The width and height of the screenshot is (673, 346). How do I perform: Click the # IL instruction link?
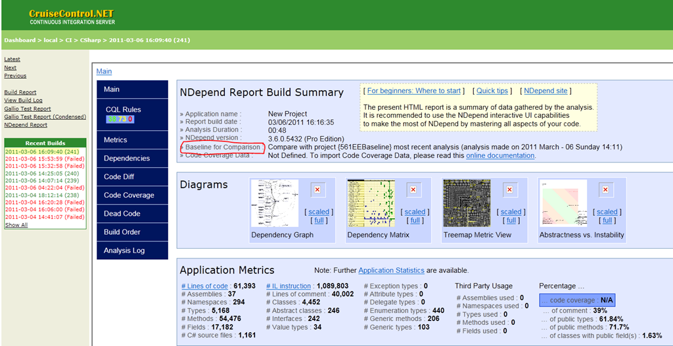tap(289, 286)
